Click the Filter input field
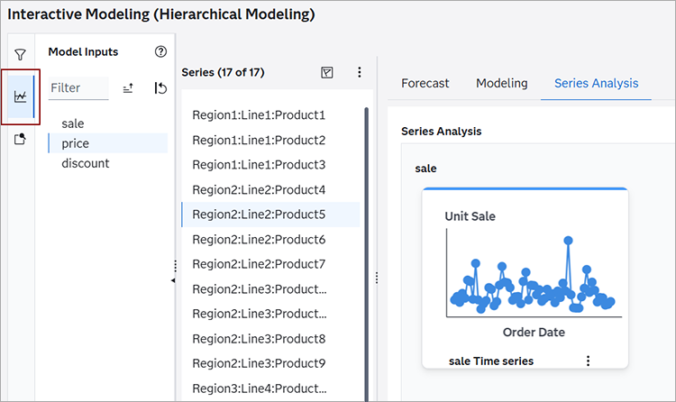The height and width of the screenshot is (402, 676). 78,88
